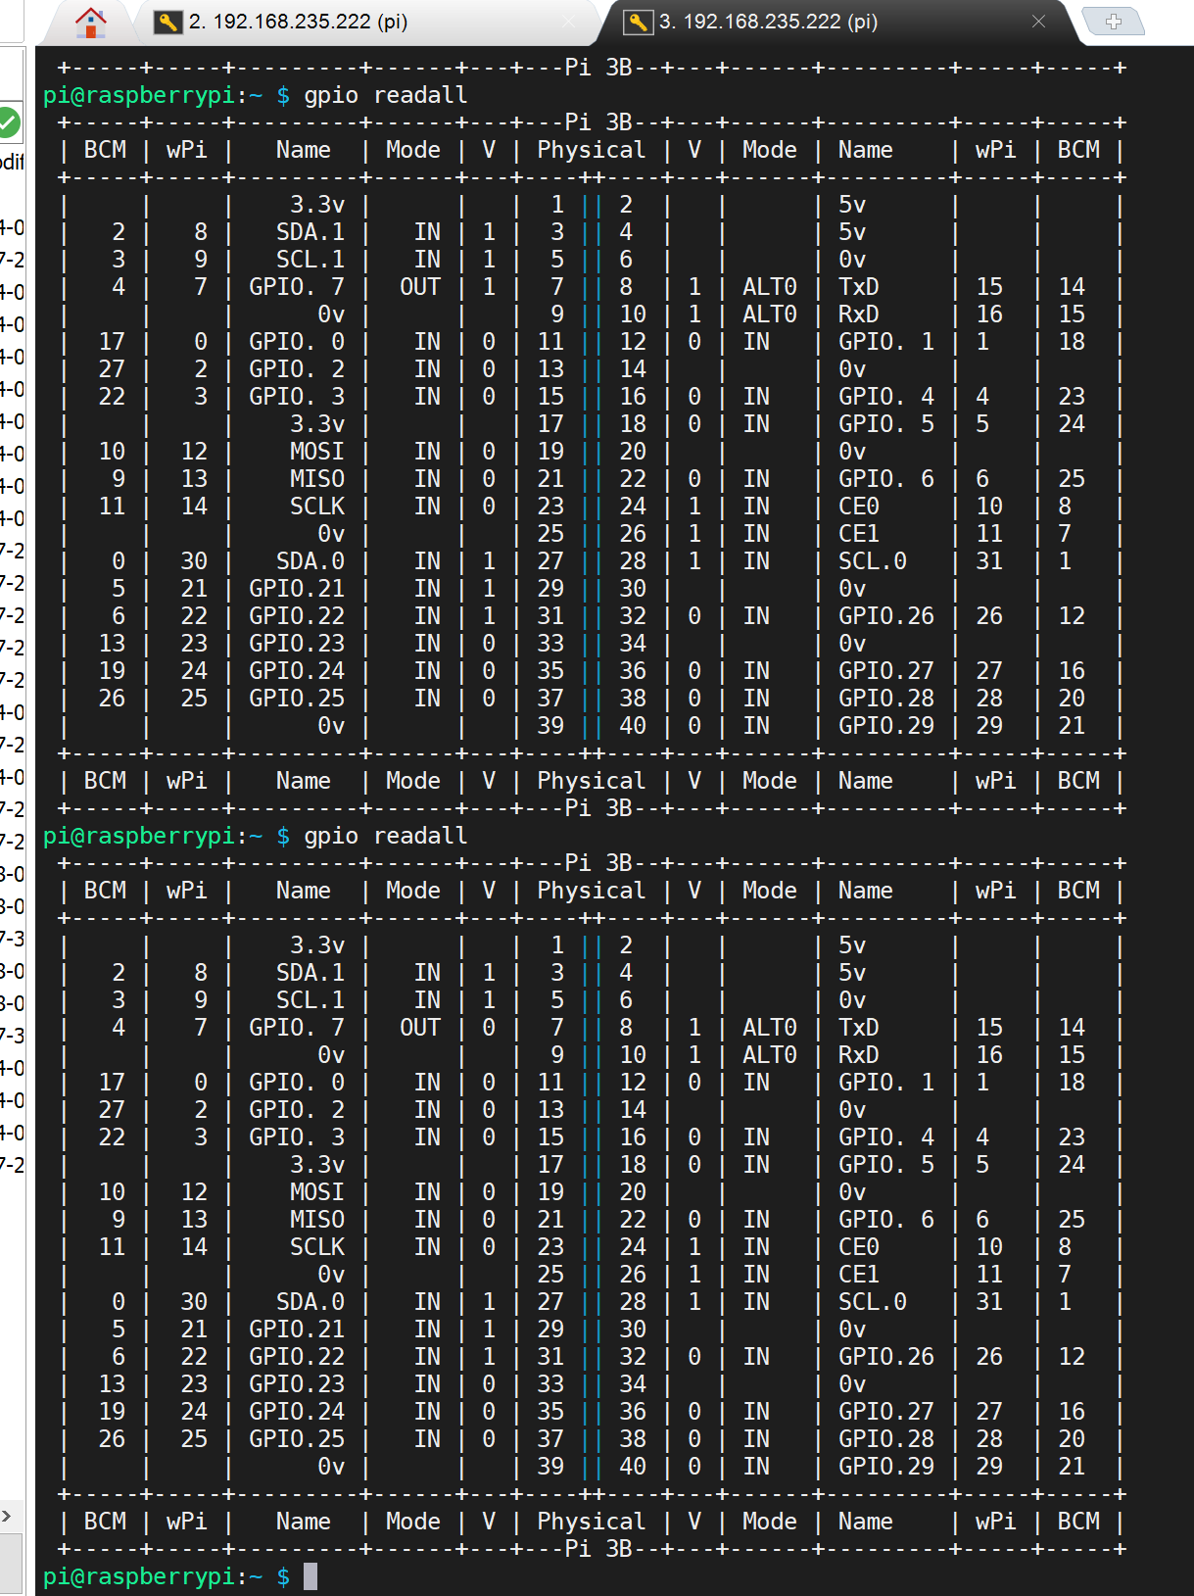This screenshot has width=1194, height=1596.
Task: Click the second 'gpio readall' command text
Action: [386, 836]
